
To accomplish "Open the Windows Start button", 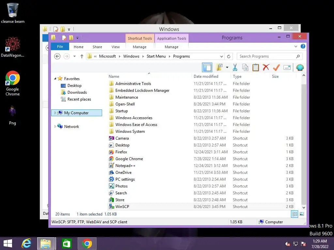I will [x=8, y=243].
